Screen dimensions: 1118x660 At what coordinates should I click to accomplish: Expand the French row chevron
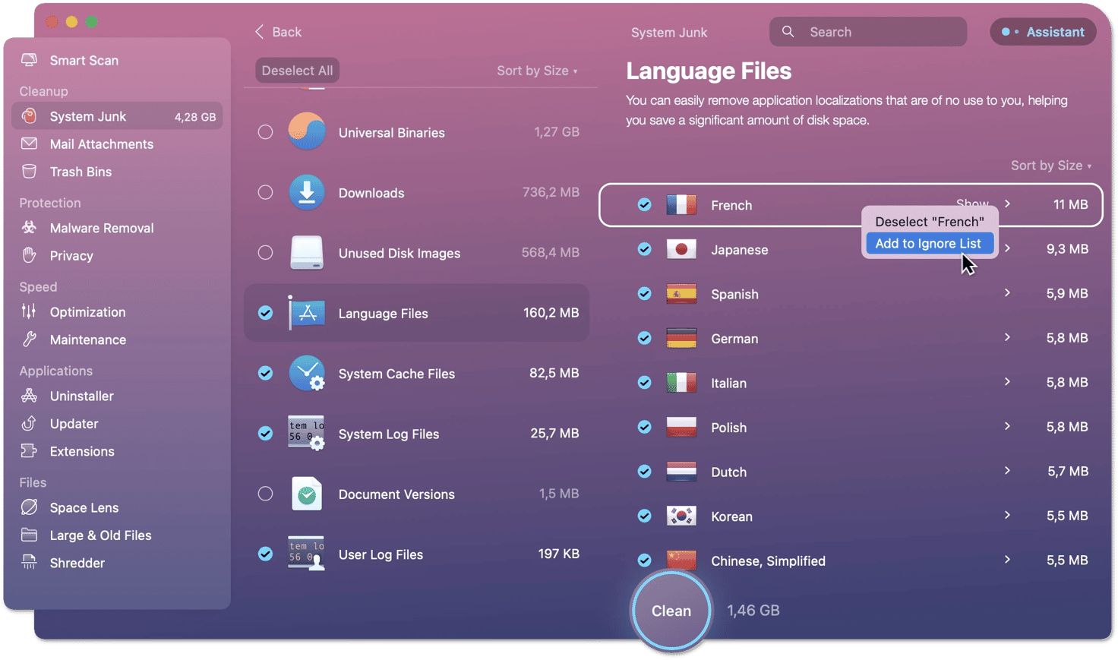[1007, 204]
